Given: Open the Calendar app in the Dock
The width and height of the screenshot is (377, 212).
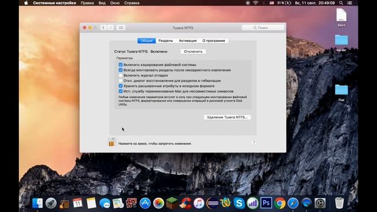Looking at the screenshot, I should pos(77,203).
